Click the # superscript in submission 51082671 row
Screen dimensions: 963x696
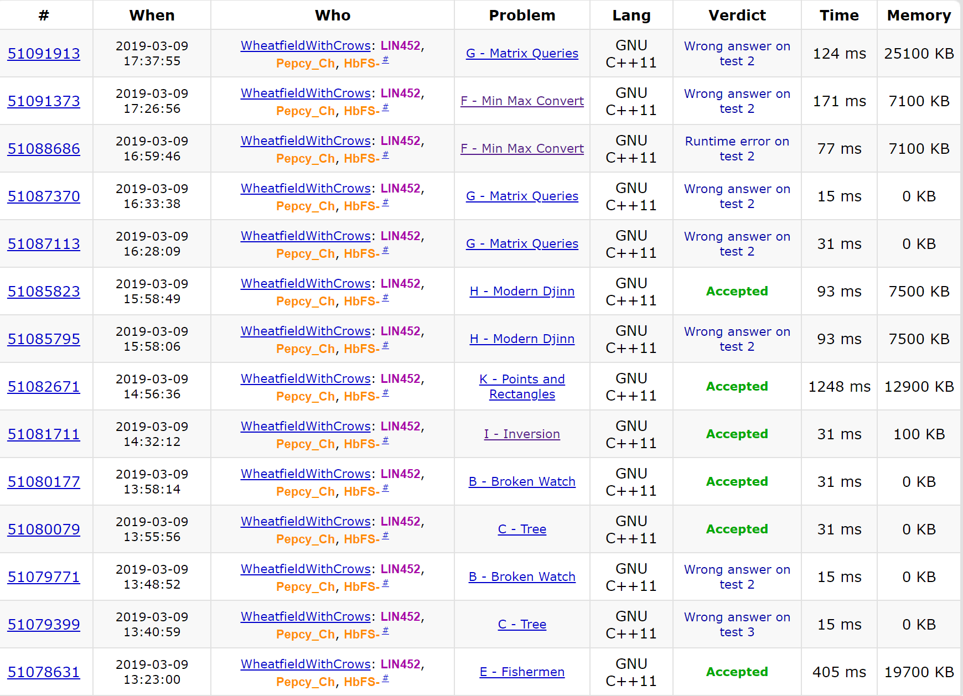click(x=385, y=393)
